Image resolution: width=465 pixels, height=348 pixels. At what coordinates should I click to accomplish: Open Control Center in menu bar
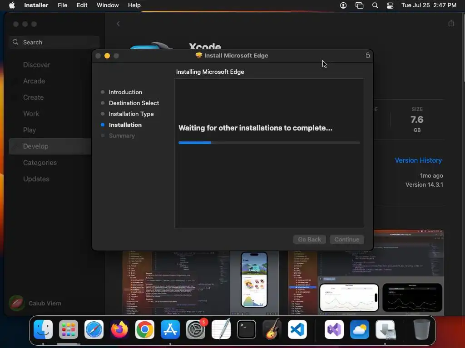pyautogui.click(x=390, y=5)
